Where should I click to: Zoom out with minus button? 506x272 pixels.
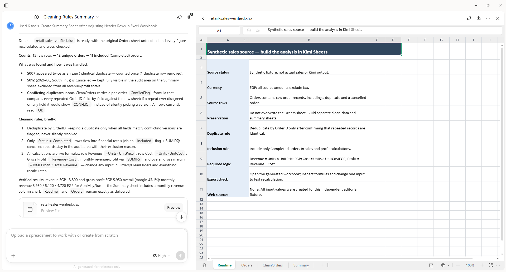[x=458, y=265]
